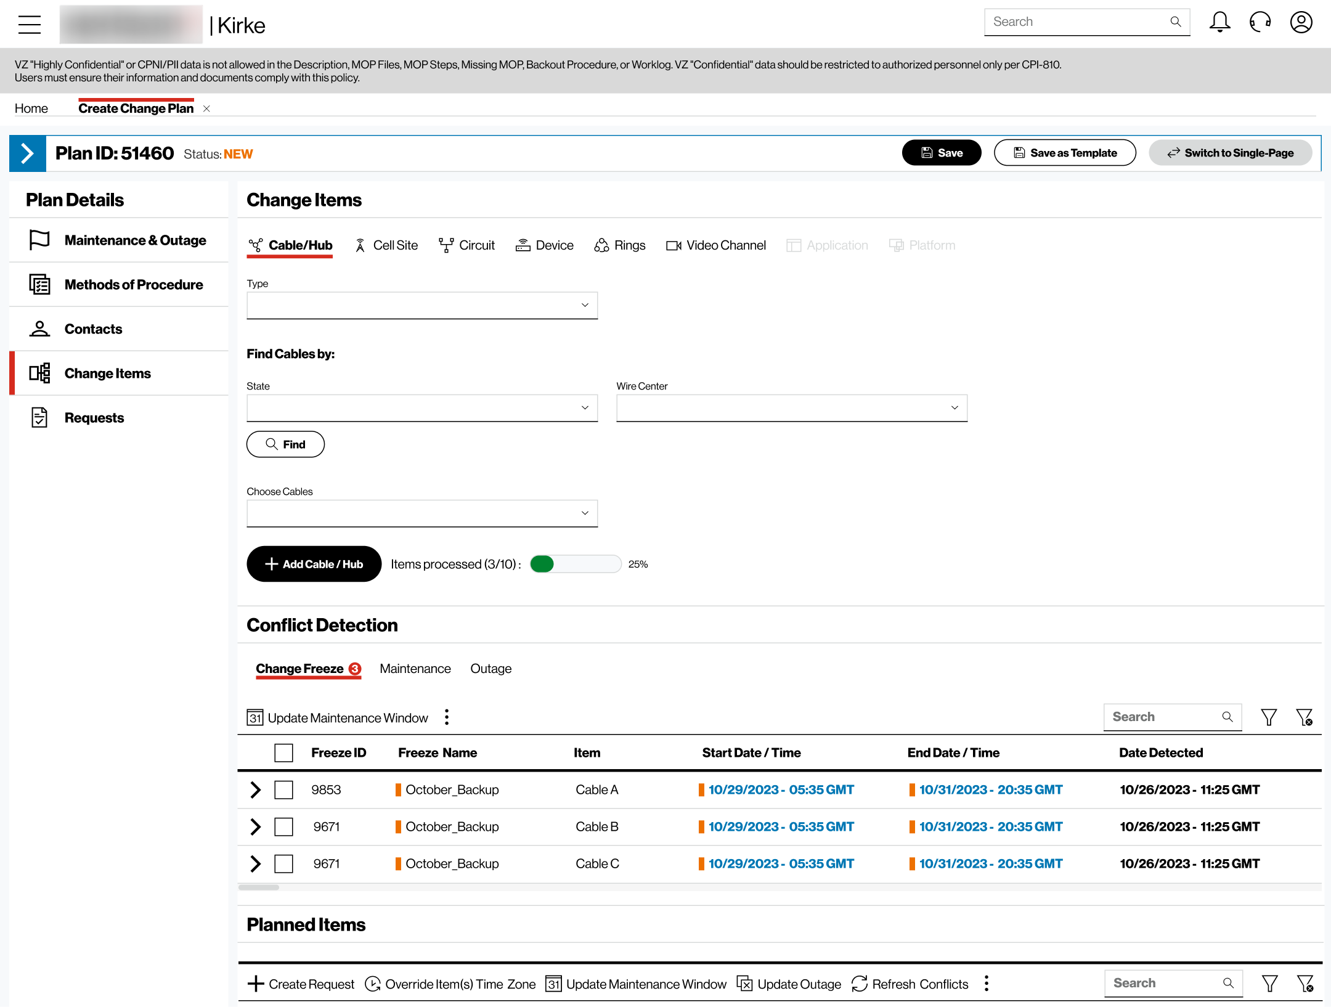This screenshot has height=1007, width=1331.
Task: Check the box for Freeze ID 9853
Action: (x=283, y=789)
